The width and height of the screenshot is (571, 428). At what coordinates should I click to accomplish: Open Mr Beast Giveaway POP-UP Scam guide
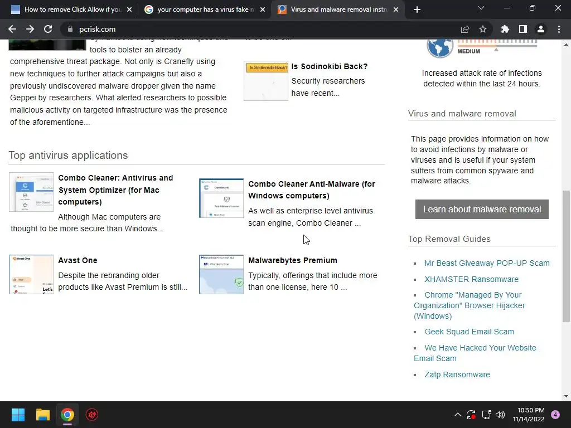487,263
